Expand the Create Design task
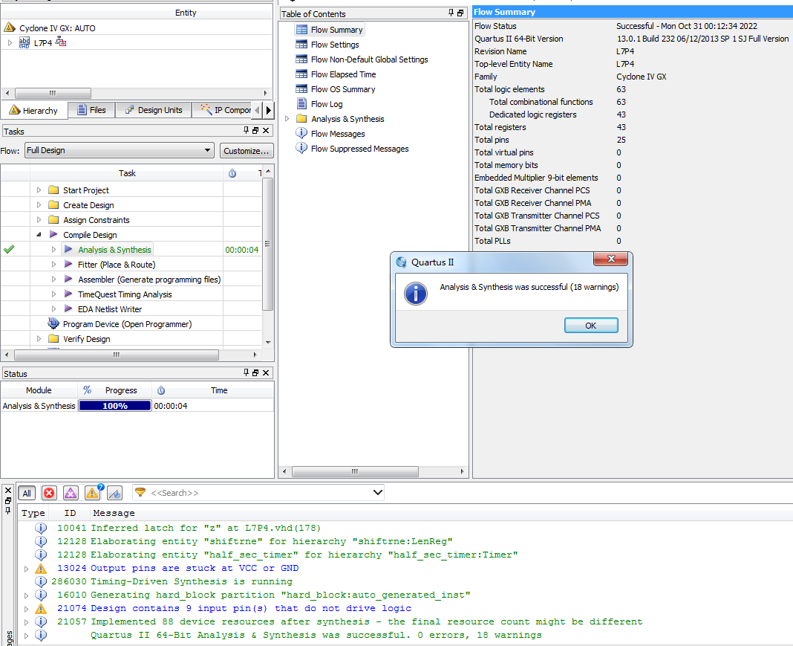Screen dimensions: 793x646 (39, 205)
